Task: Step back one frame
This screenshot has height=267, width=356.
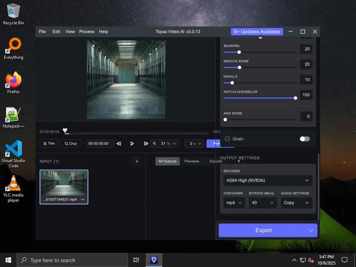Action: 119,144
